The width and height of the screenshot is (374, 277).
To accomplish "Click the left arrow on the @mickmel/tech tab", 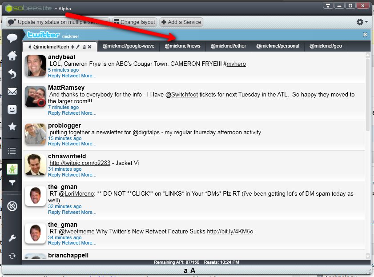I will [x=30, y=47].
